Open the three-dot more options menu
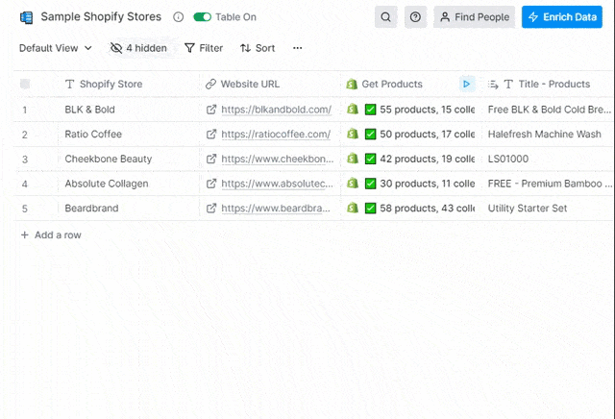 point(297,48)
